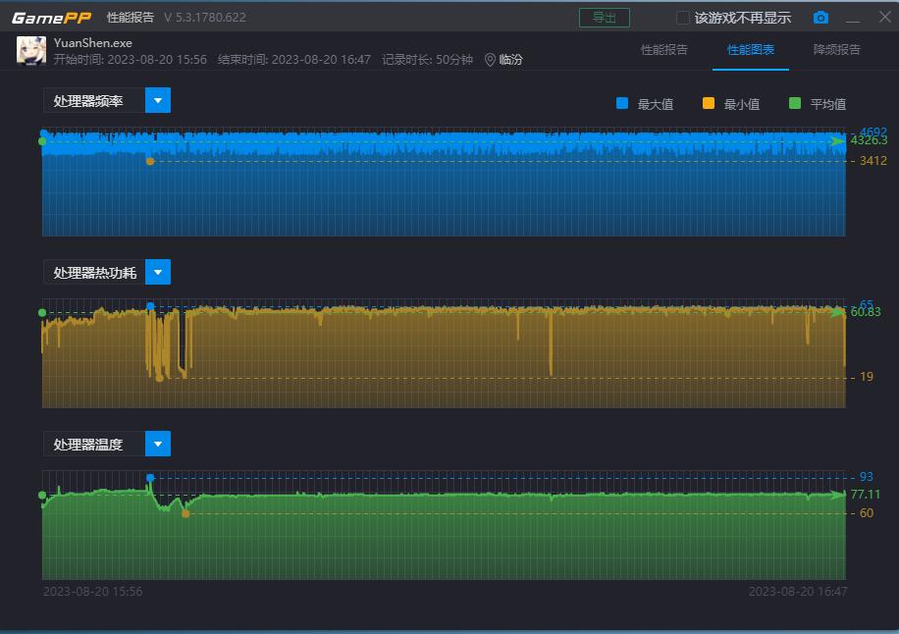Expand the 处理器频率 dropdown arrow
This screenshot has width=899, height=634.
point(158,100)
